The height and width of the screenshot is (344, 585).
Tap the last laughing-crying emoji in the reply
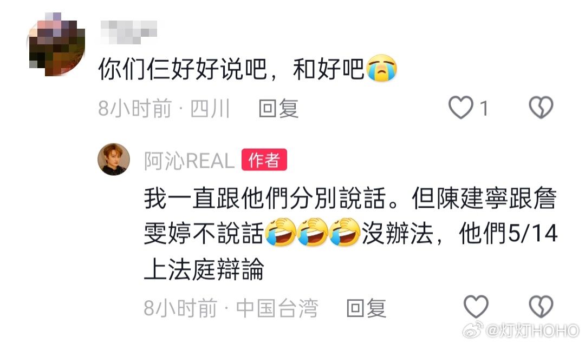tap(344, 232)
